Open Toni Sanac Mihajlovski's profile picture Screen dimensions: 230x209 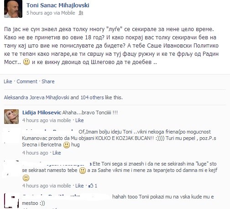click(13, 9)
